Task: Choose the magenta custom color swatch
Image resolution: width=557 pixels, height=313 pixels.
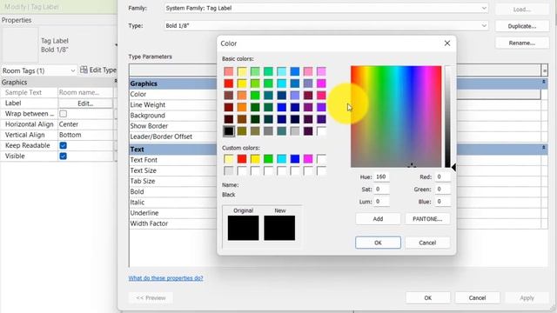Action: tap(308, 158)
